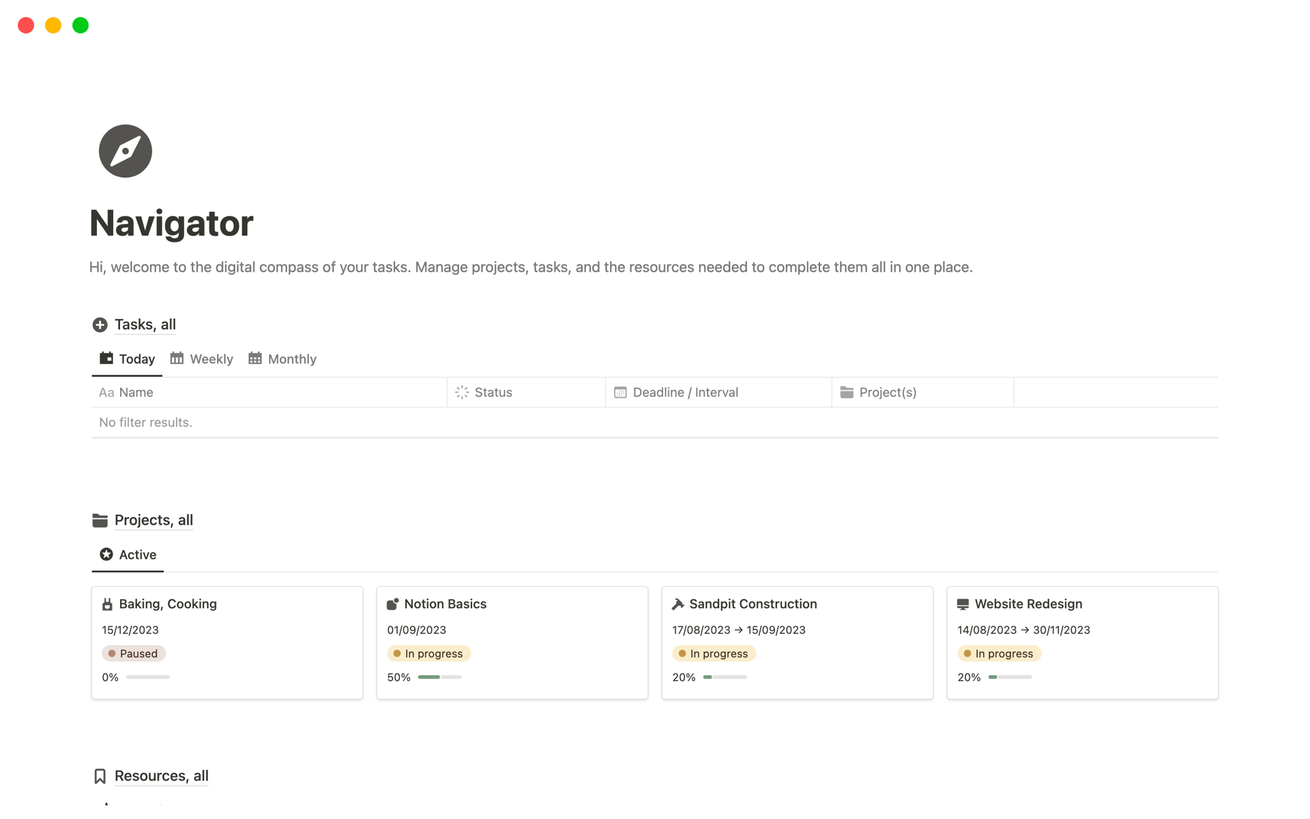The width and height of the screenshot is (1310, 819).
Task: Expand the Projects all section
Action: (153, 520)
